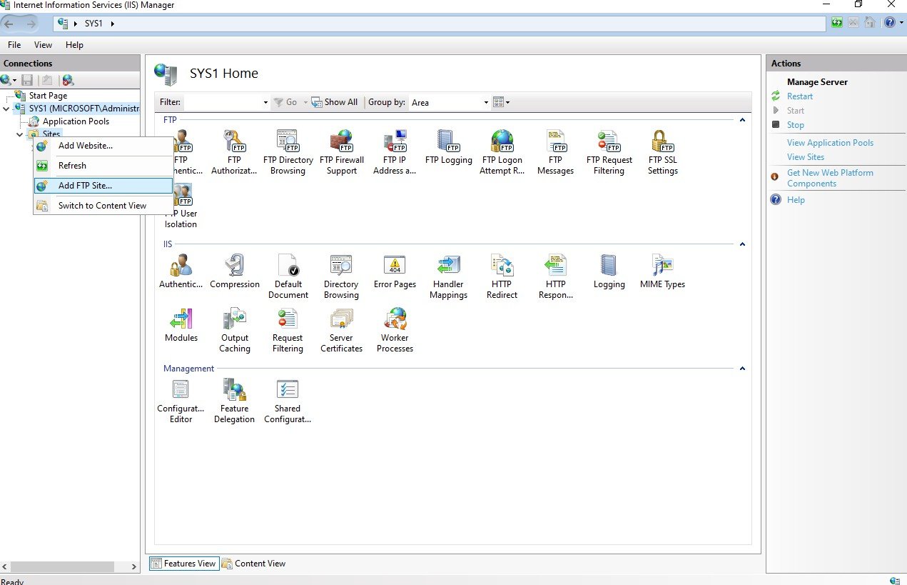Open Output Caching feature
907x585 pixels.
pyautogui.click(x=235, y=330)
